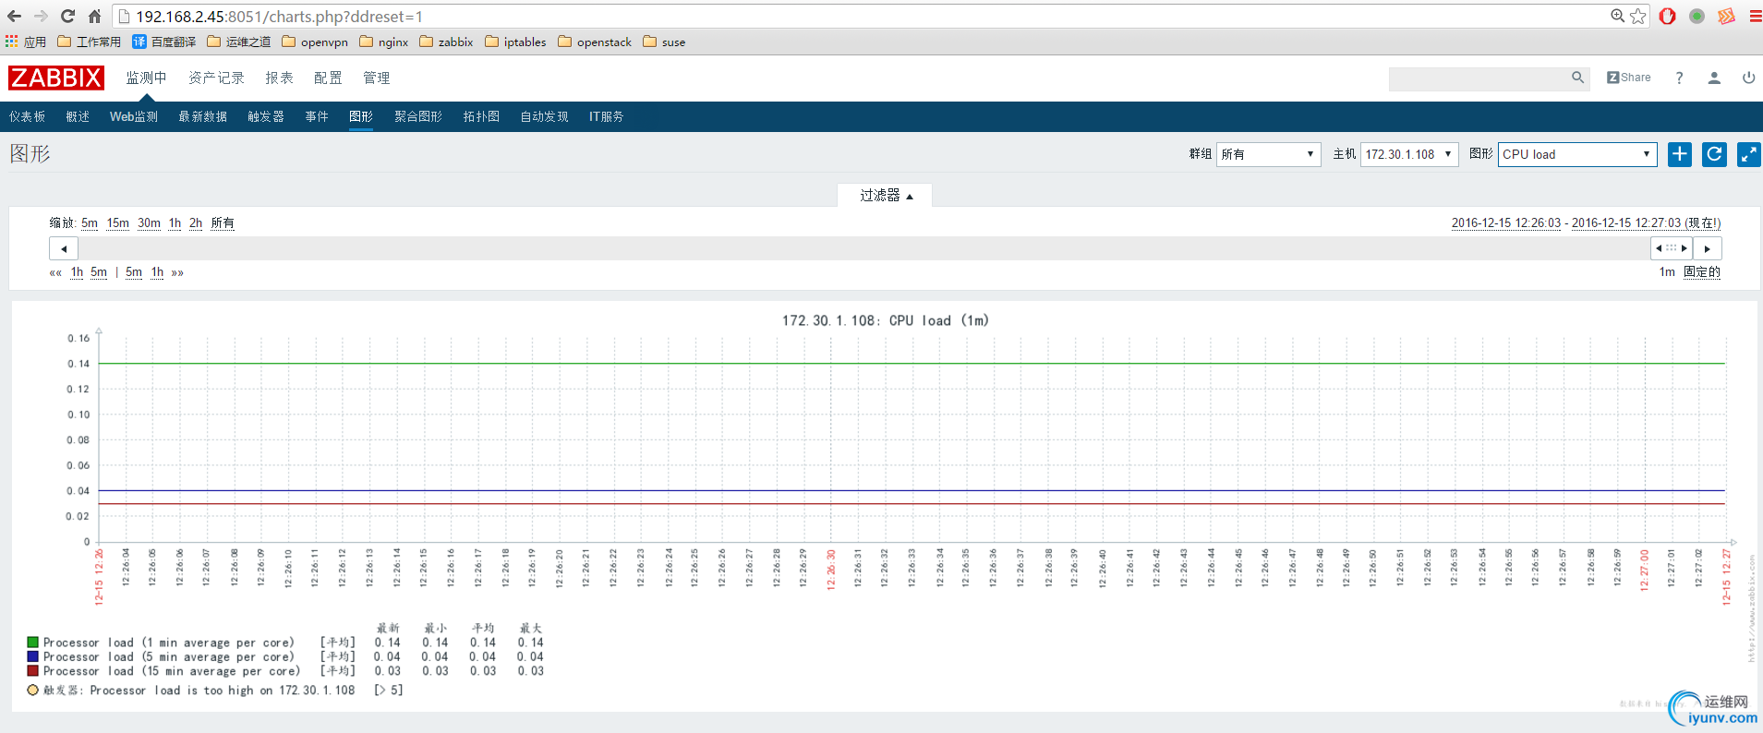This screenshot has height=733, width=1763.
Task: Switch to Web监测 tab
Action: pyautogui.click(x=134, y=116)
